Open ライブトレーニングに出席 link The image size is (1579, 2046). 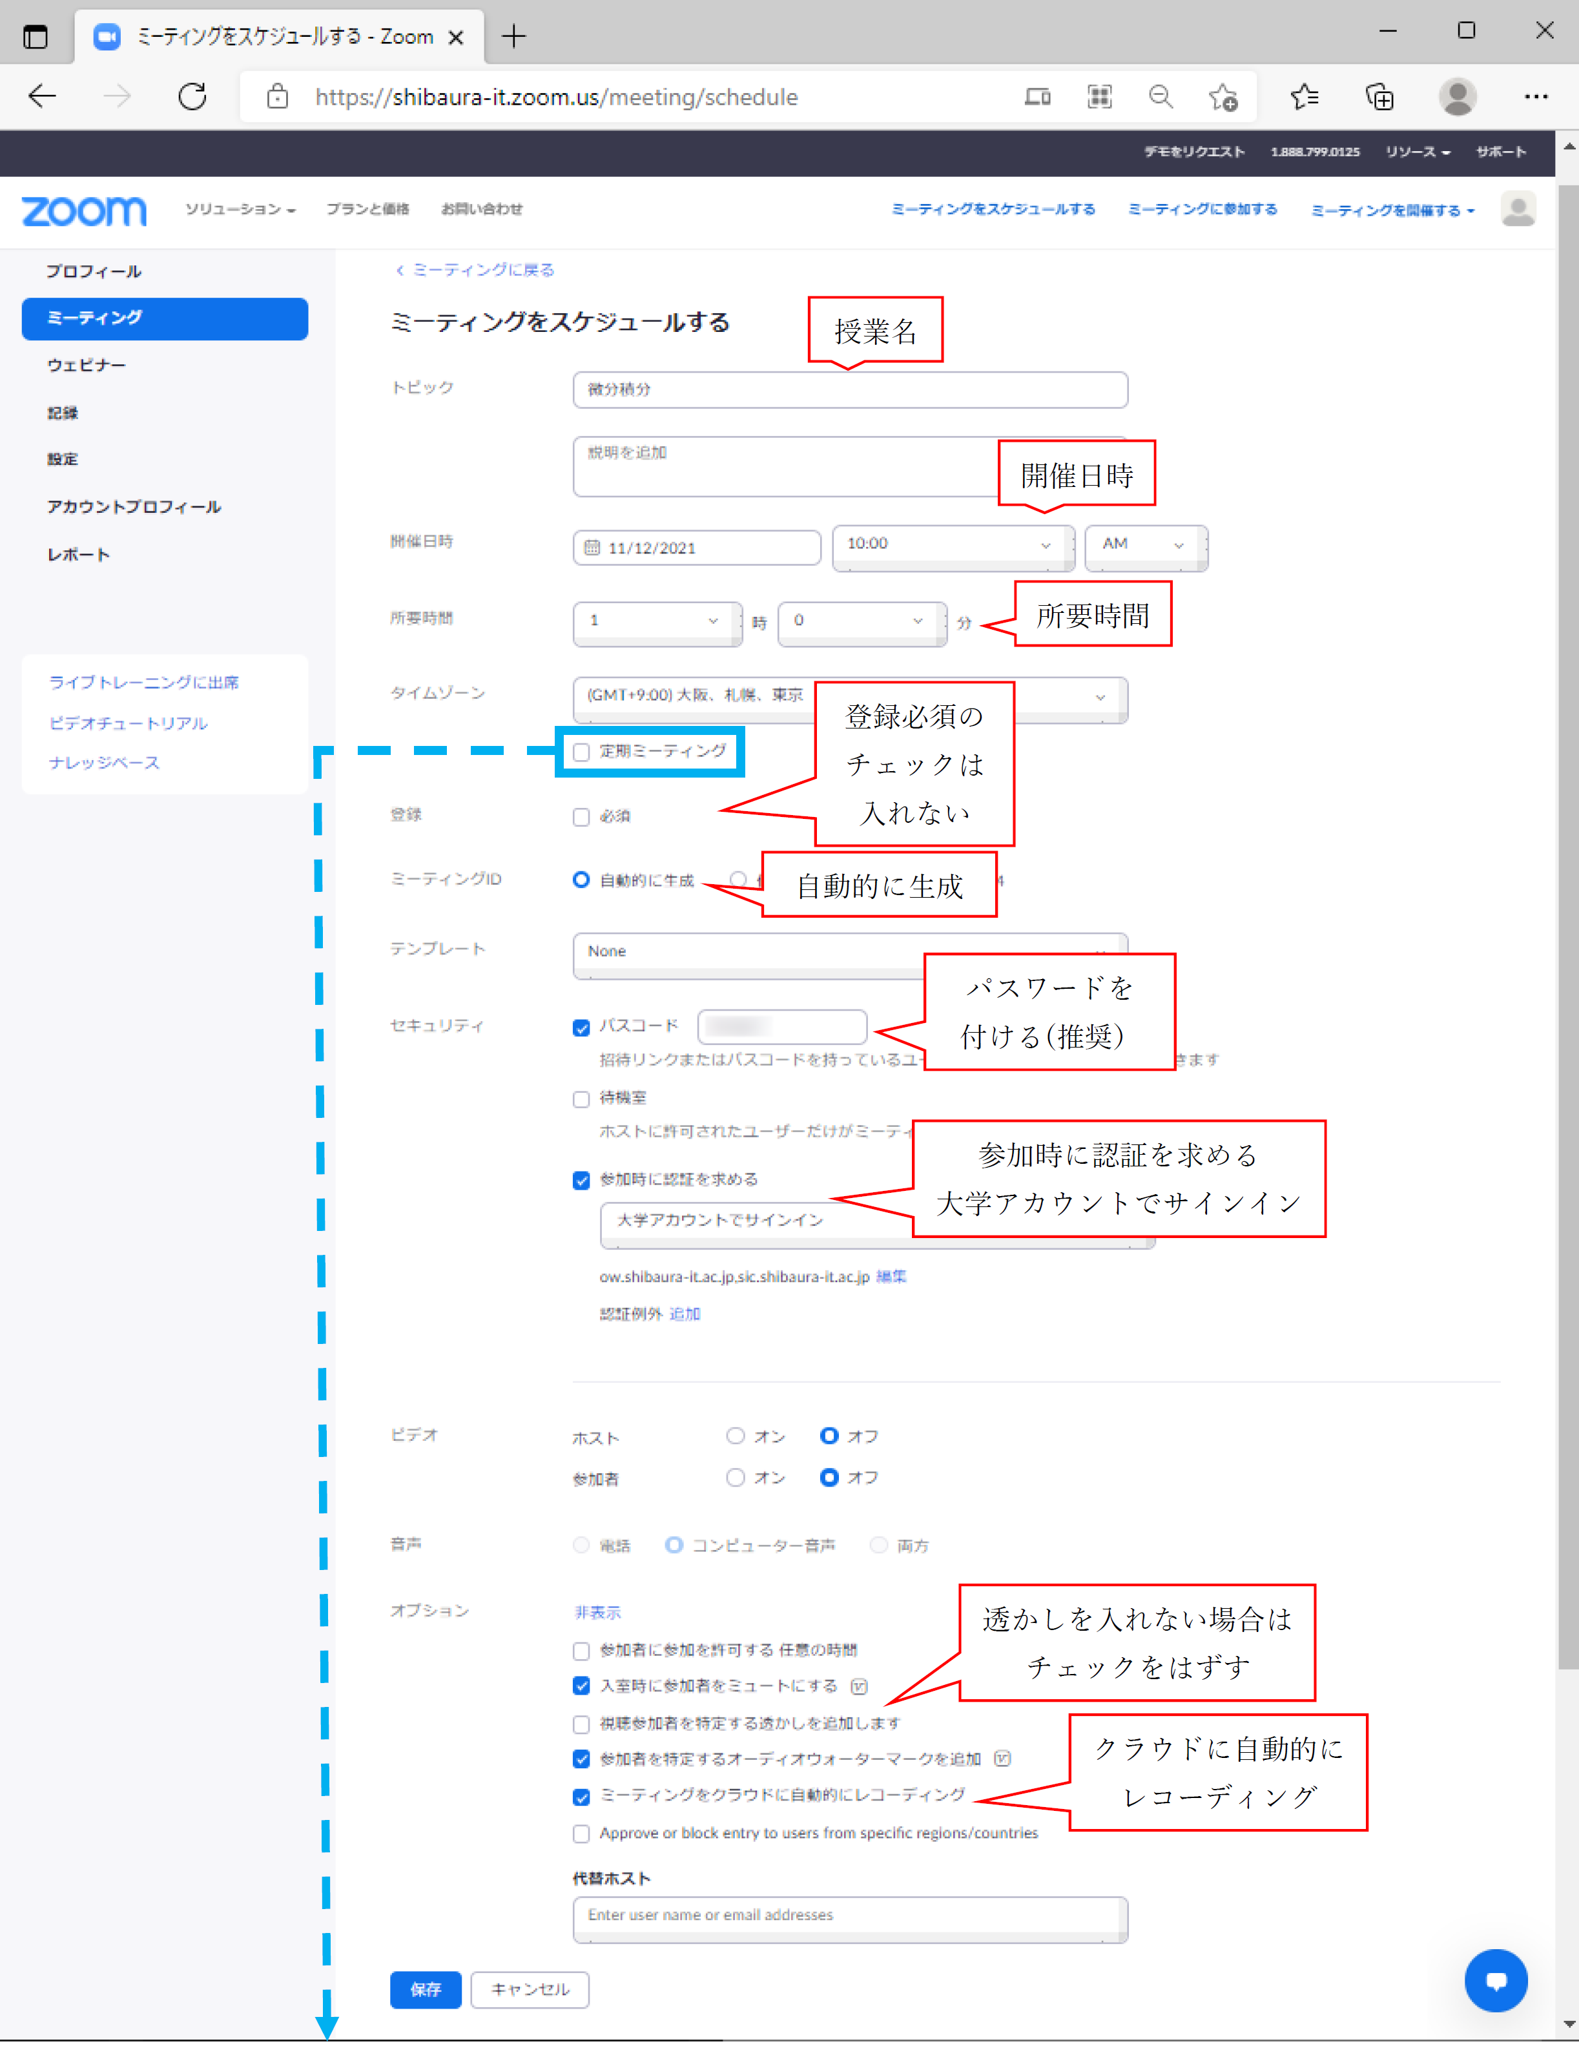point(144,683)
